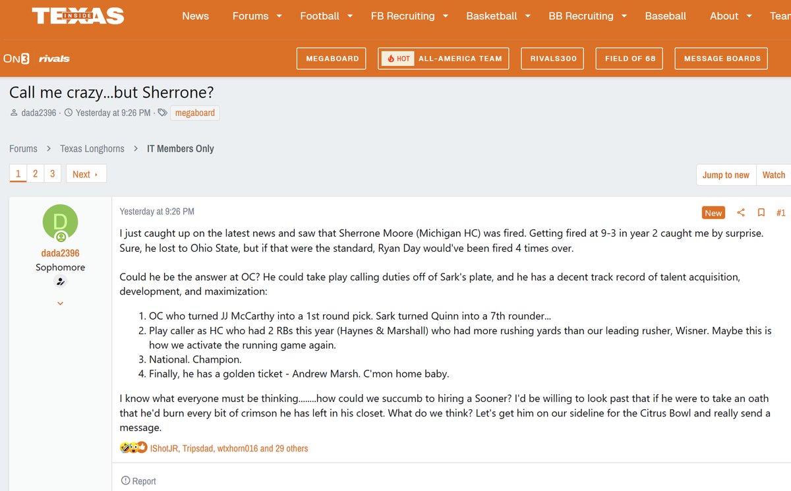791x491 pixels.
Task: Open the BB Recruiting menu item
Action: point(581,16)
